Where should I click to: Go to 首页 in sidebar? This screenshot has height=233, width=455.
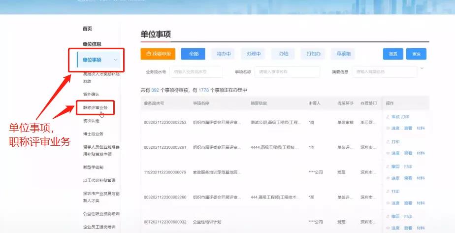pos(87,29)
